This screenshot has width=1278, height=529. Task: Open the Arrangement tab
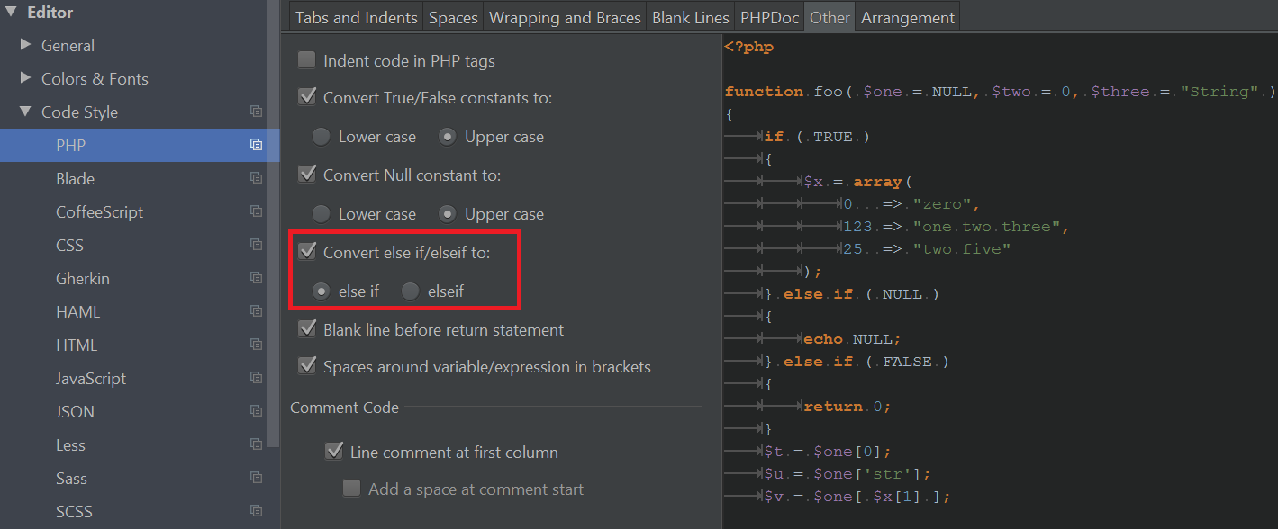coord(907,17)
